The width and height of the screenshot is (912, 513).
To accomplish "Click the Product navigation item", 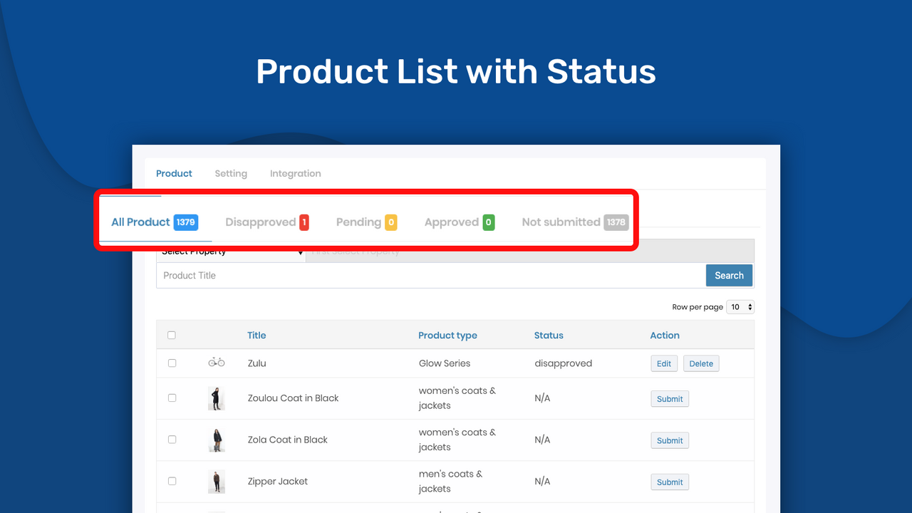I will click(x=174, y=173).
